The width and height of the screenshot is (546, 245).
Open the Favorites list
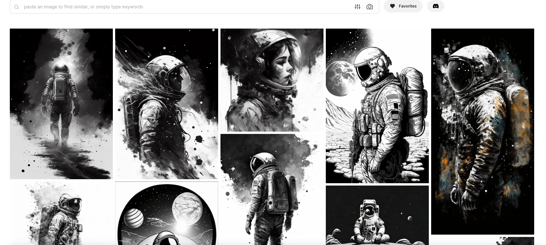coord(403,6)
